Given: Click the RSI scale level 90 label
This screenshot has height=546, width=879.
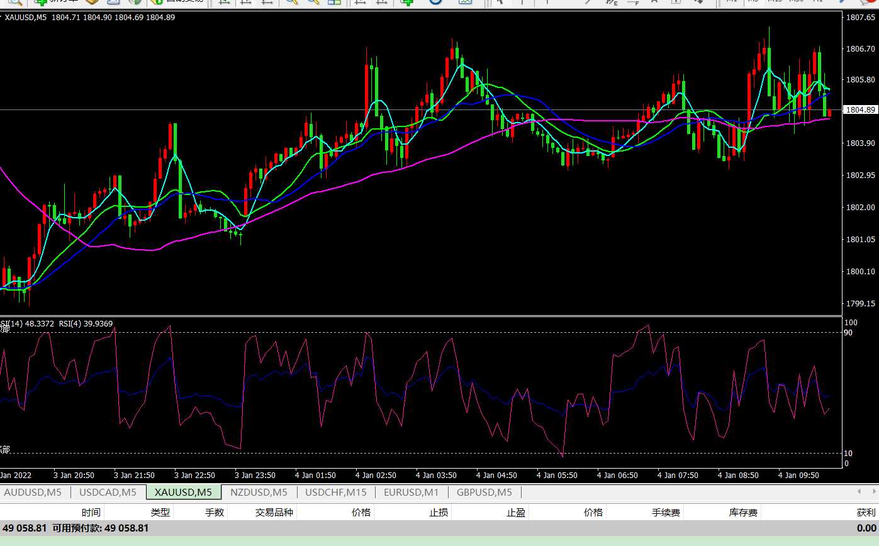Looking at the screenshot, I should click(848, 332).
